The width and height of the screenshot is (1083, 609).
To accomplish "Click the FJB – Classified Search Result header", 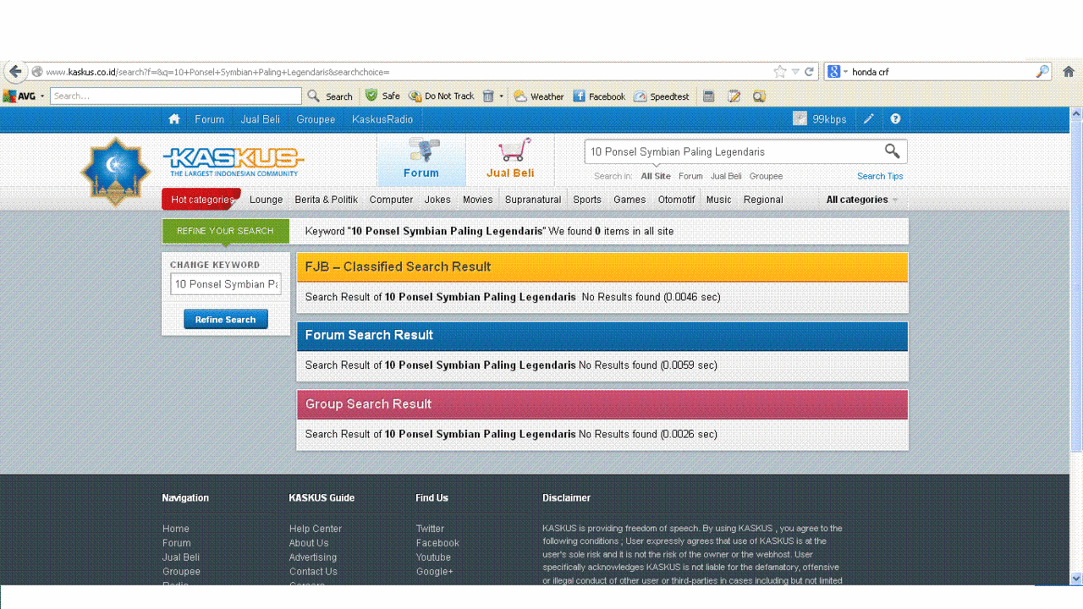I will click(x=602, y=267).
